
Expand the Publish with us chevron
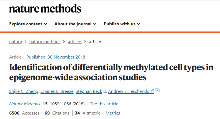pyautogui.click(x=139, y=24)
